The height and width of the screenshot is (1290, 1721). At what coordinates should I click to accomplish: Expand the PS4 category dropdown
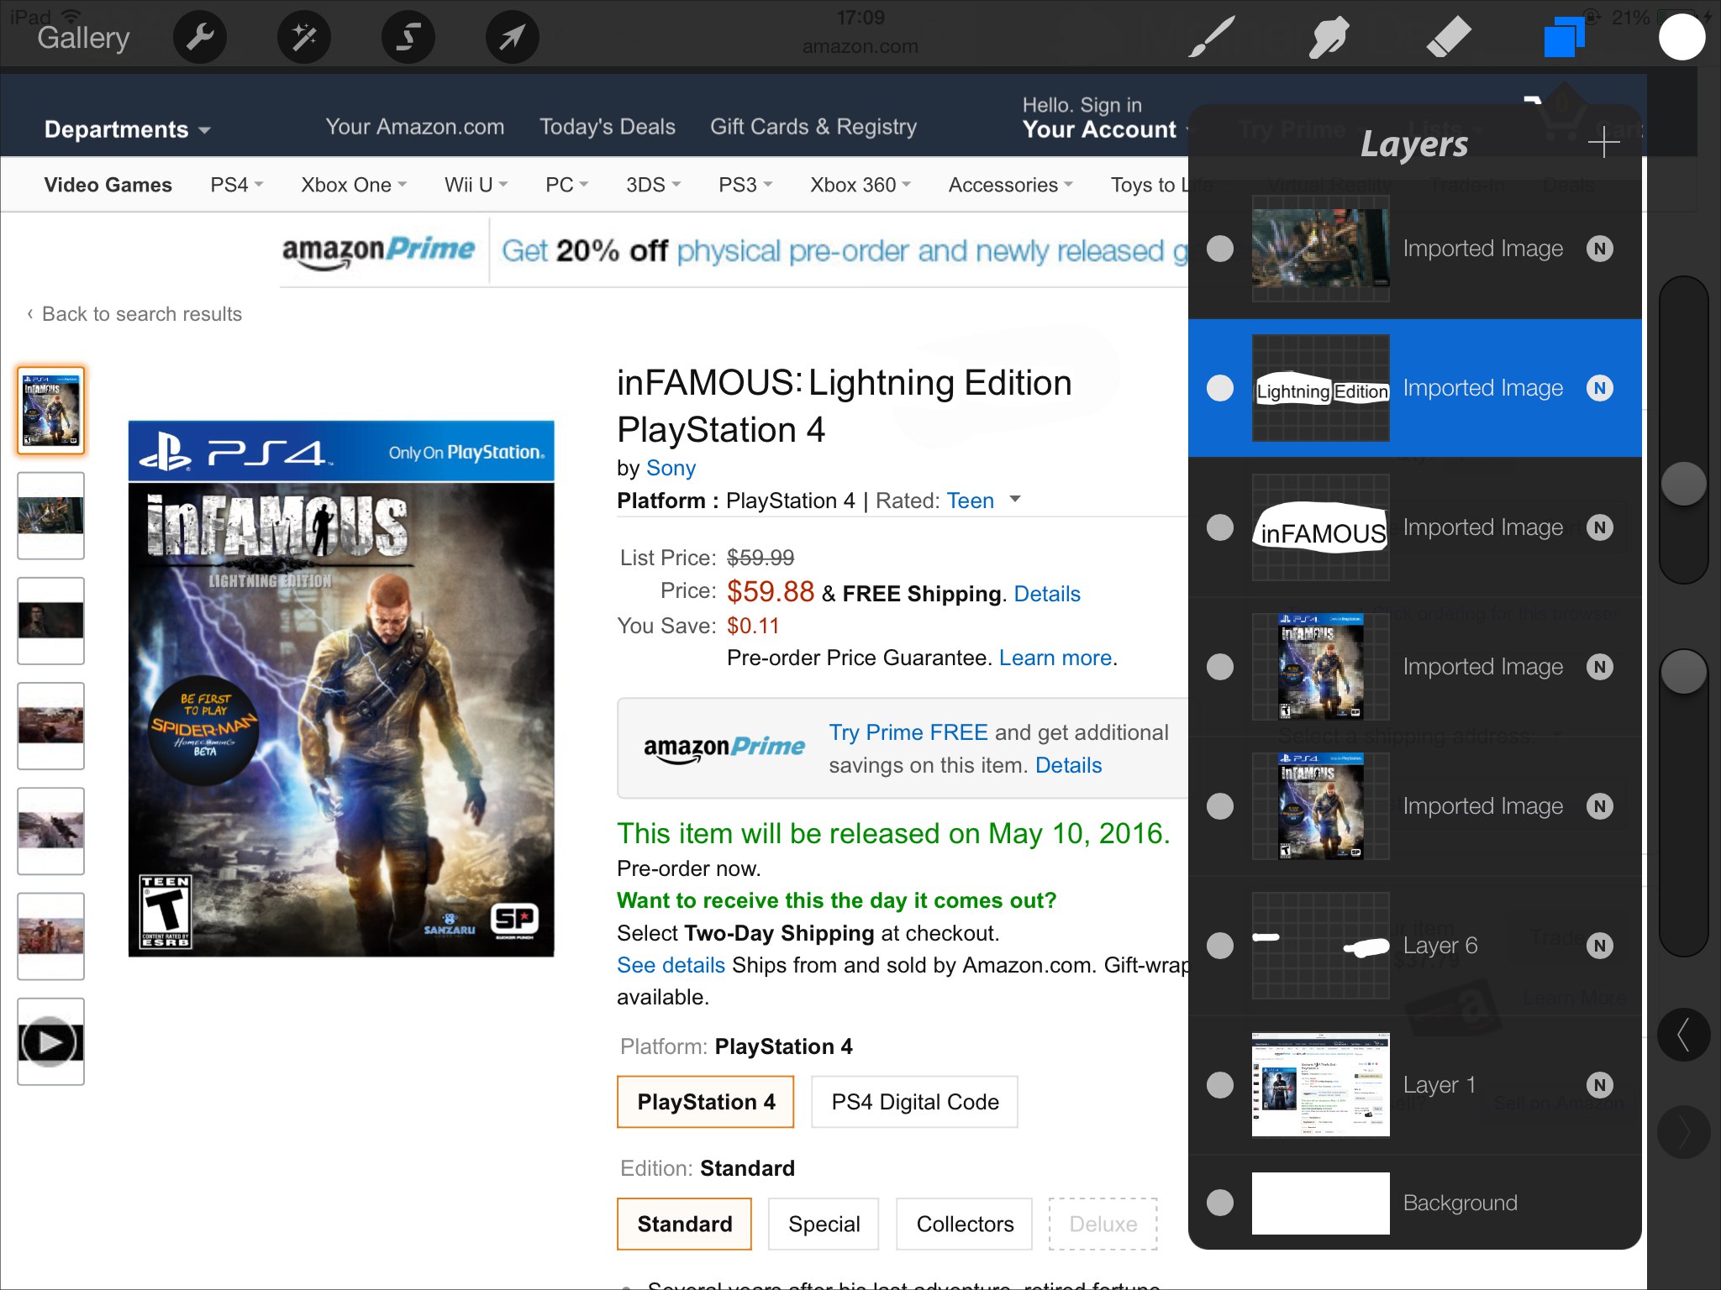236,185
